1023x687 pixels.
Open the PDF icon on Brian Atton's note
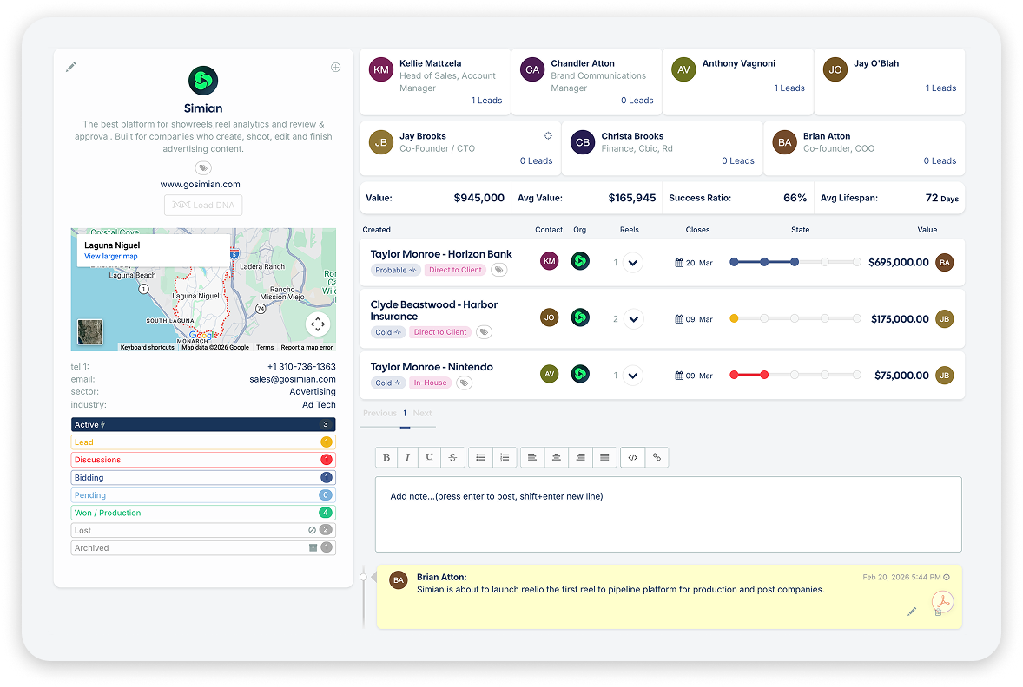942,601
